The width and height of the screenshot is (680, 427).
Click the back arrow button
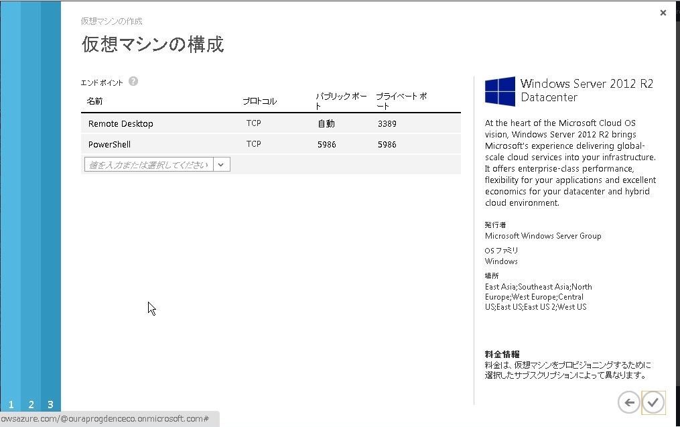pyautogui.click(x=628, y=403)
